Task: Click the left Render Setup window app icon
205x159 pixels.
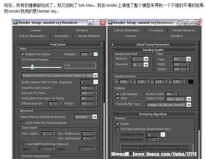Action: tap(15, 22)
